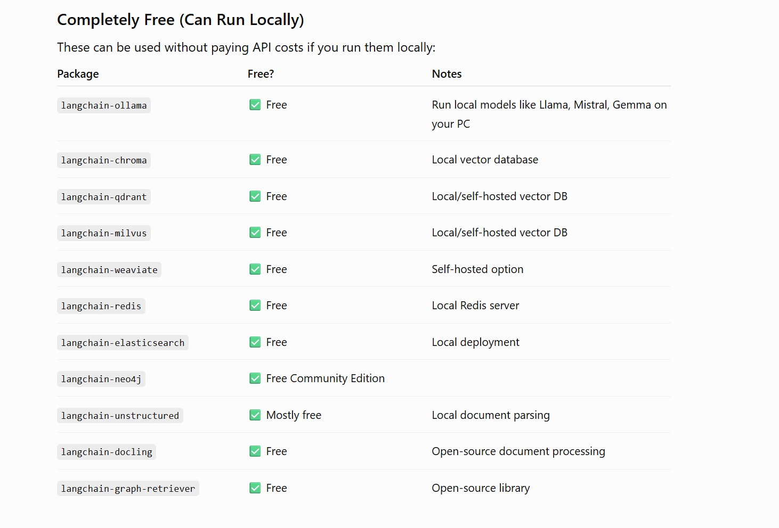
Task: Select the langchain-qdrant package name
Action: (104, 197)
